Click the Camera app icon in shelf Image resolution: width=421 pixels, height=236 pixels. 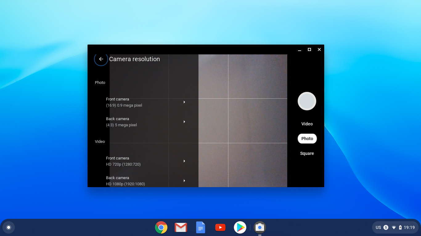[260, 227]
